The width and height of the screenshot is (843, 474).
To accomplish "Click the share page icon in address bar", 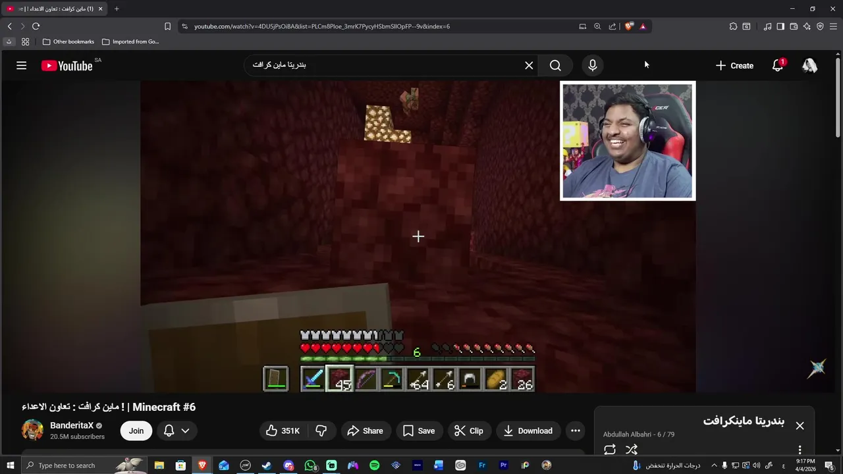I will [612, 26].
